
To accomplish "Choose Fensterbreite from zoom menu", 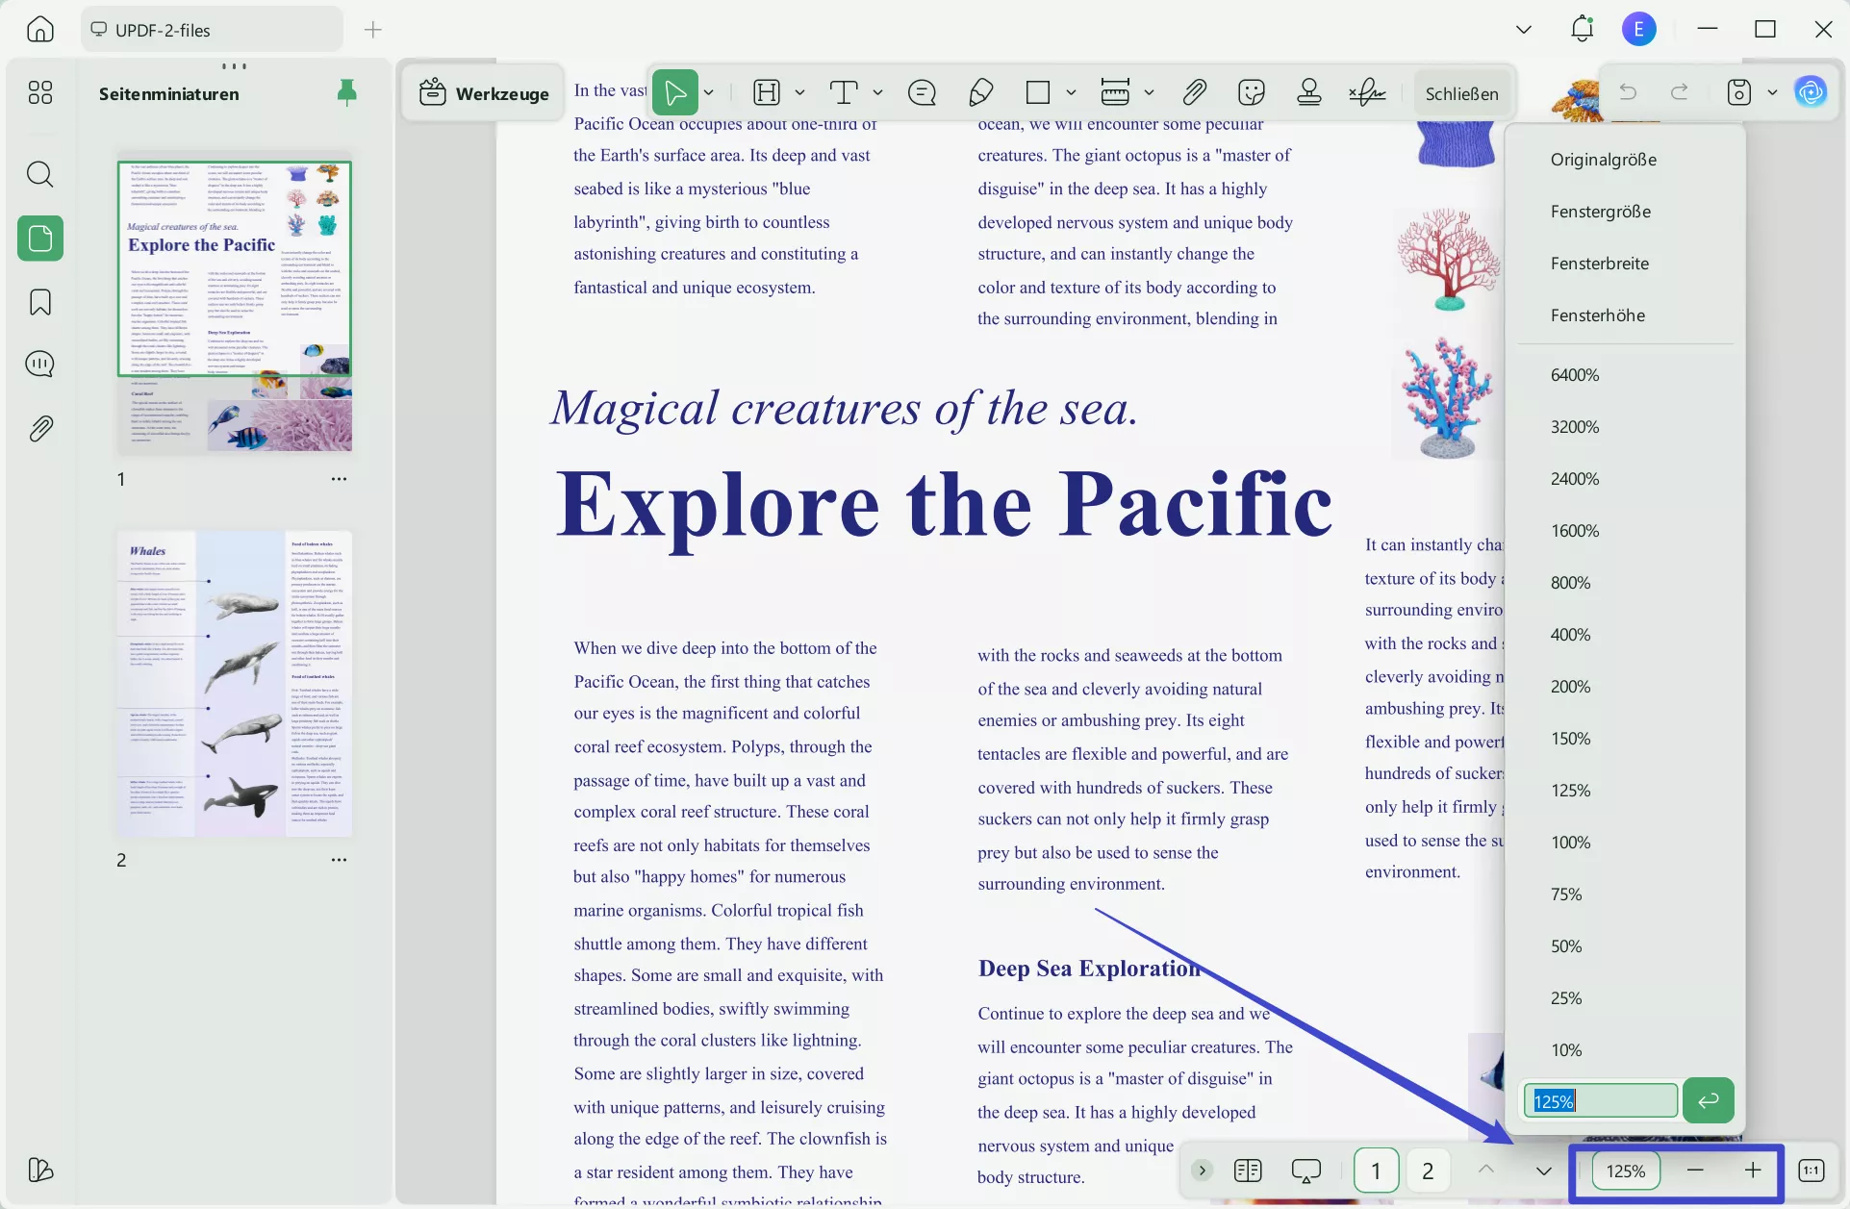I will 1599,264.
